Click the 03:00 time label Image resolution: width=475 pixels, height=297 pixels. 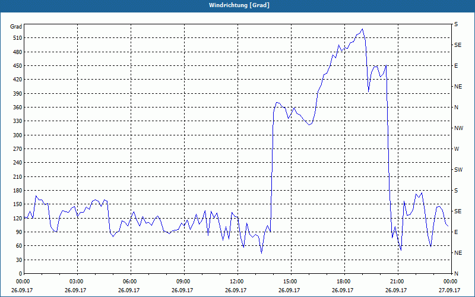click(75, 282)
